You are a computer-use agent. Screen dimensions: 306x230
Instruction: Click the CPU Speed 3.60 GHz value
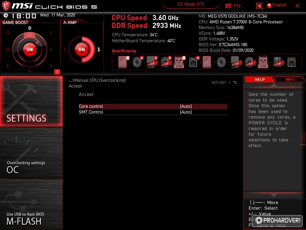pyautogui.click(x=165, y=18)
